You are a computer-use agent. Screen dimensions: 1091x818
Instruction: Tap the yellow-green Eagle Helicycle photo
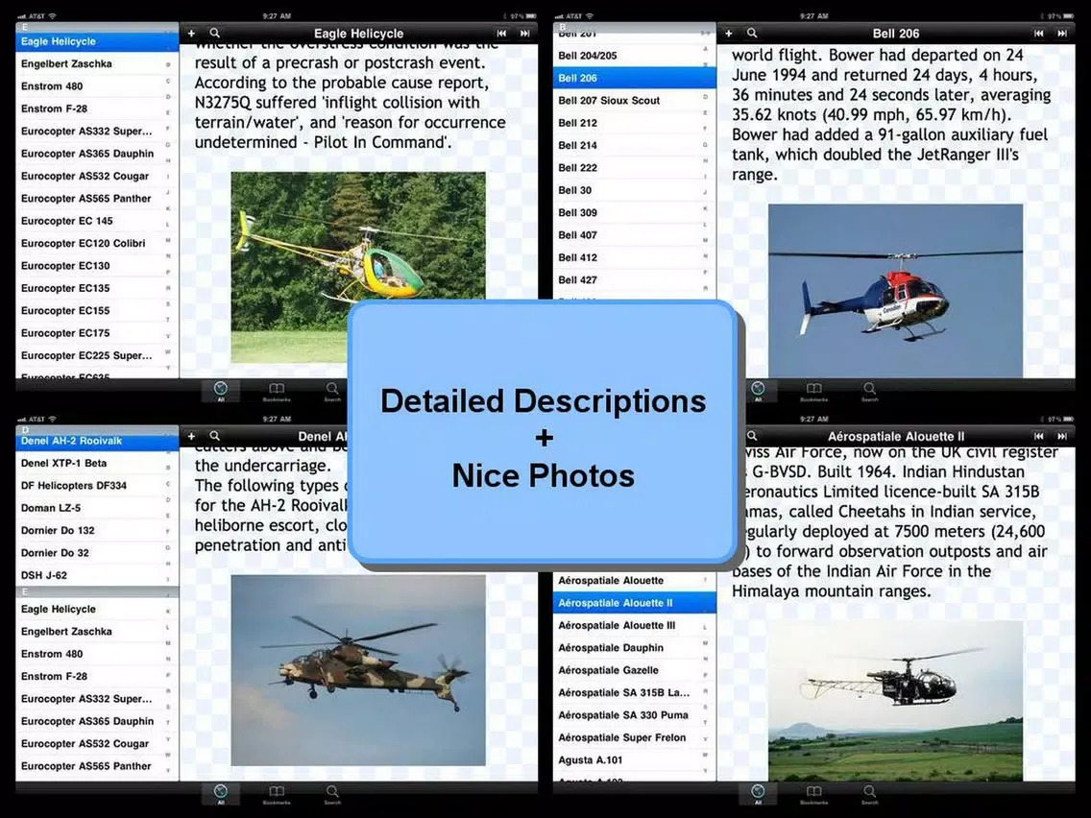coord(358,268)
